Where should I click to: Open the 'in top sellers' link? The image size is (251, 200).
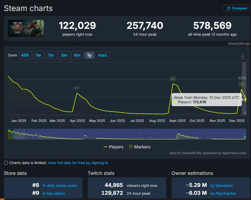54,193
